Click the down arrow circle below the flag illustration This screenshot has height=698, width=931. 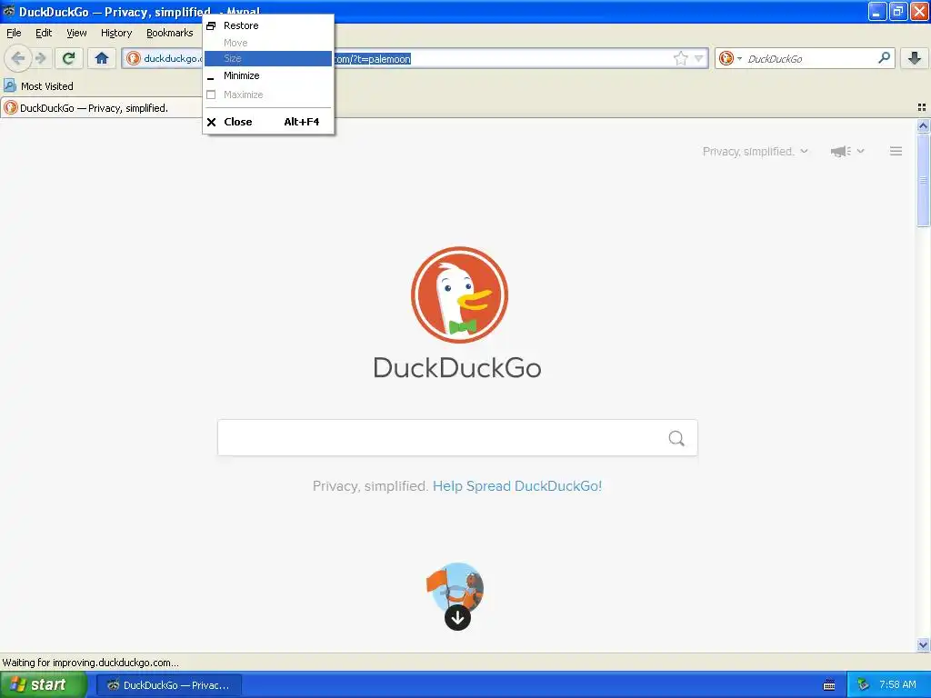pyautogui.click(x=457, y=618)
